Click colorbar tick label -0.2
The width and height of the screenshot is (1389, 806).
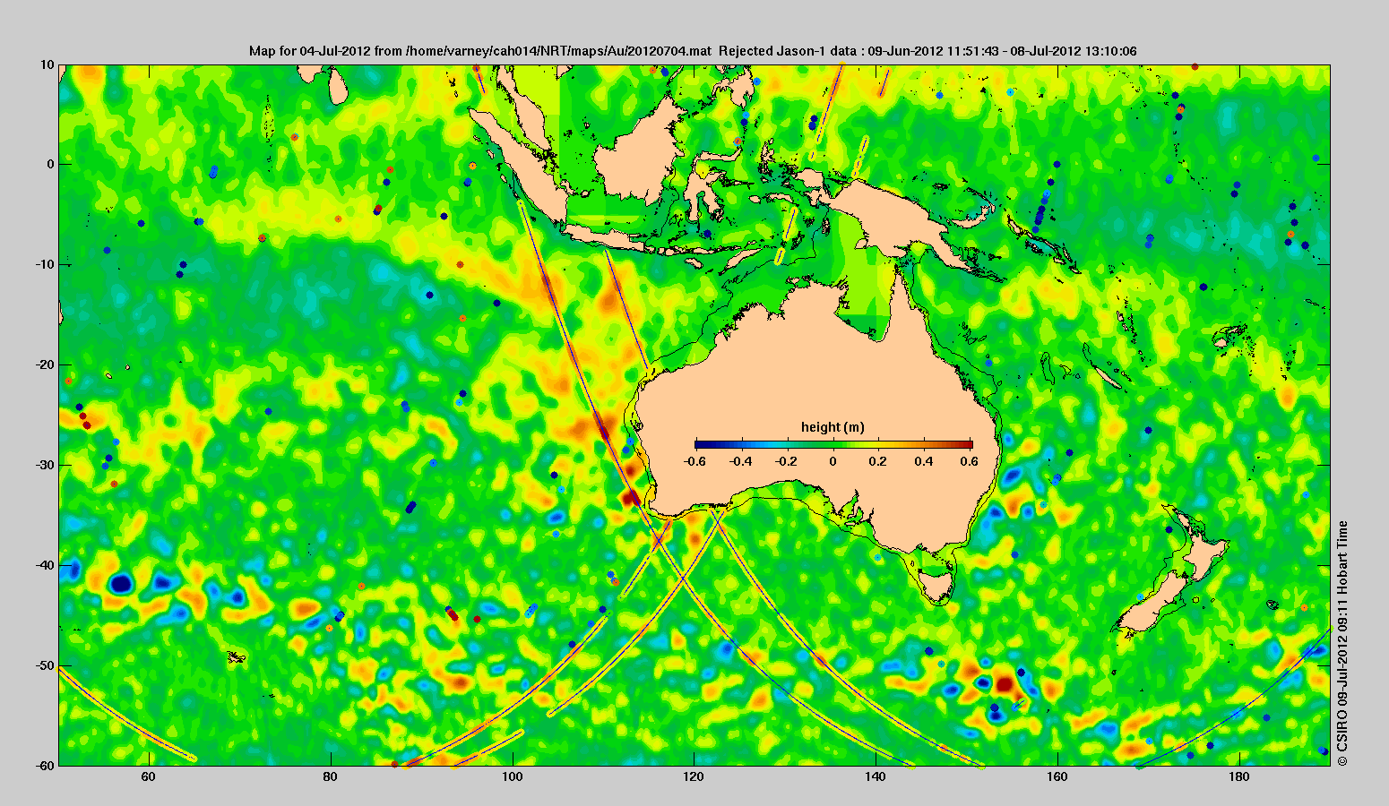pyautogui.click(x=787, y=461)
